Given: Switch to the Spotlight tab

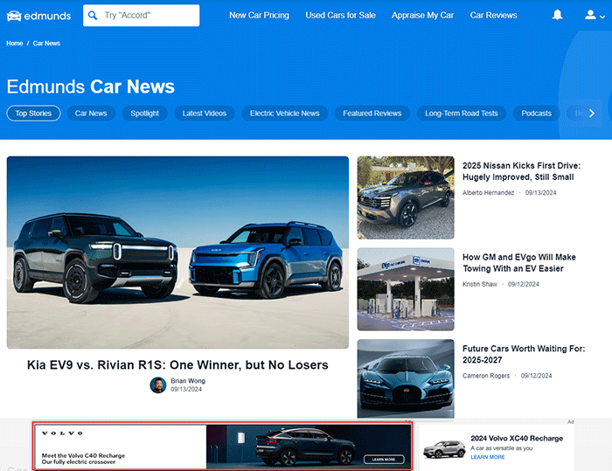Looking at the screenshot, I should point(145,114).
